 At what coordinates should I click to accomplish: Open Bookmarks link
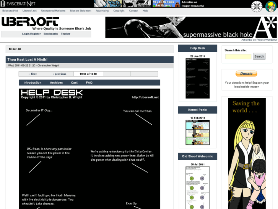pyautogui.click(x=51, y=34)
